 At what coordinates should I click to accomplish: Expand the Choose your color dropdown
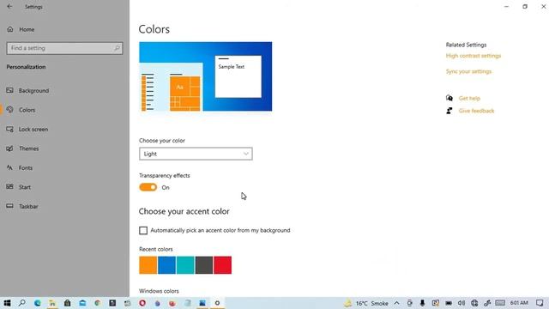pyautogui.click(x=196, y=154)
